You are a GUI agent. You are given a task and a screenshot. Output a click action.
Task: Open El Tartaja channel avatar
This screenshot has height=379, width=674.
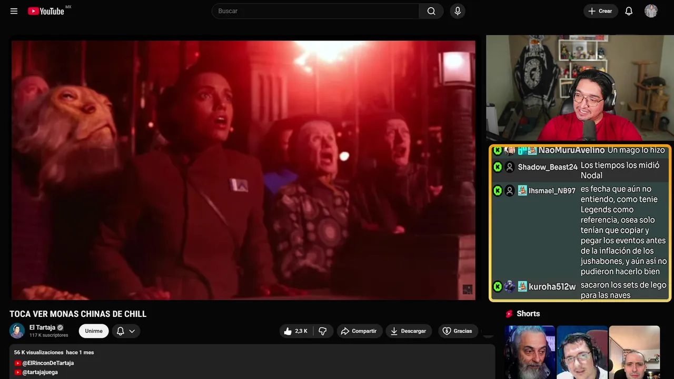[x=17, y=331]
